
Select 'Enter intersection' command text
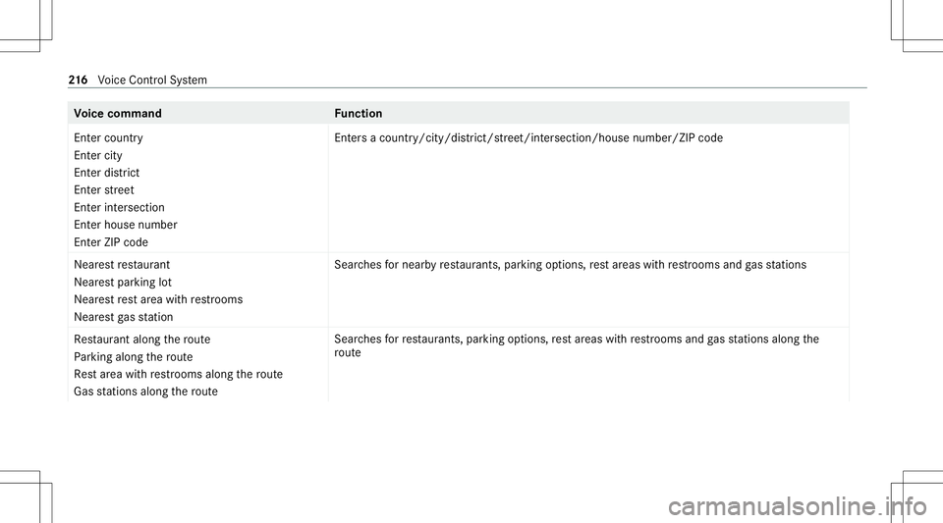(x=119, y=208)
